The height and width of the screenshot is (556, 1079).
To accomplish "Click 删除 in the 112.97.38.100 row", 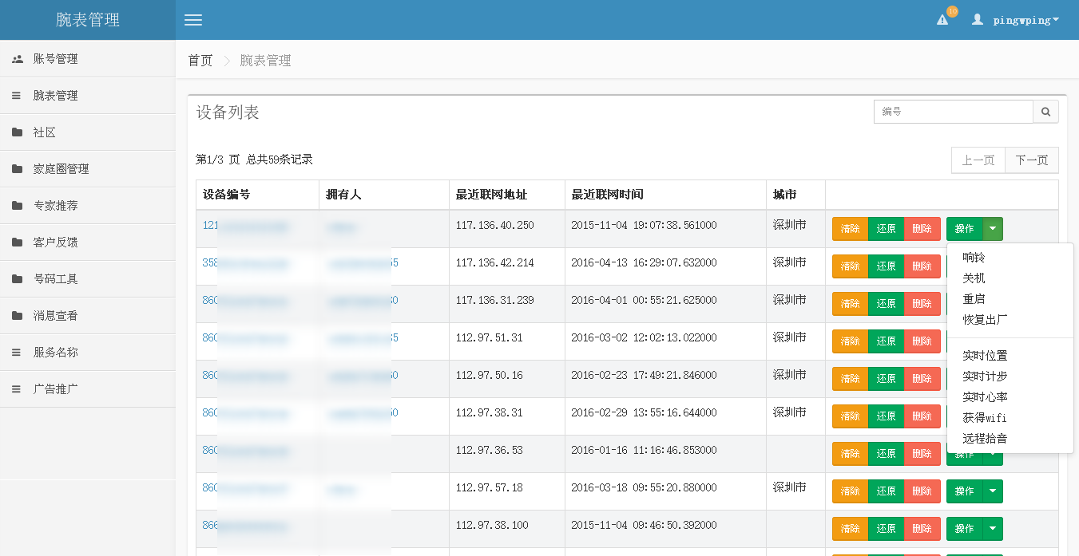I will (922, 529).
